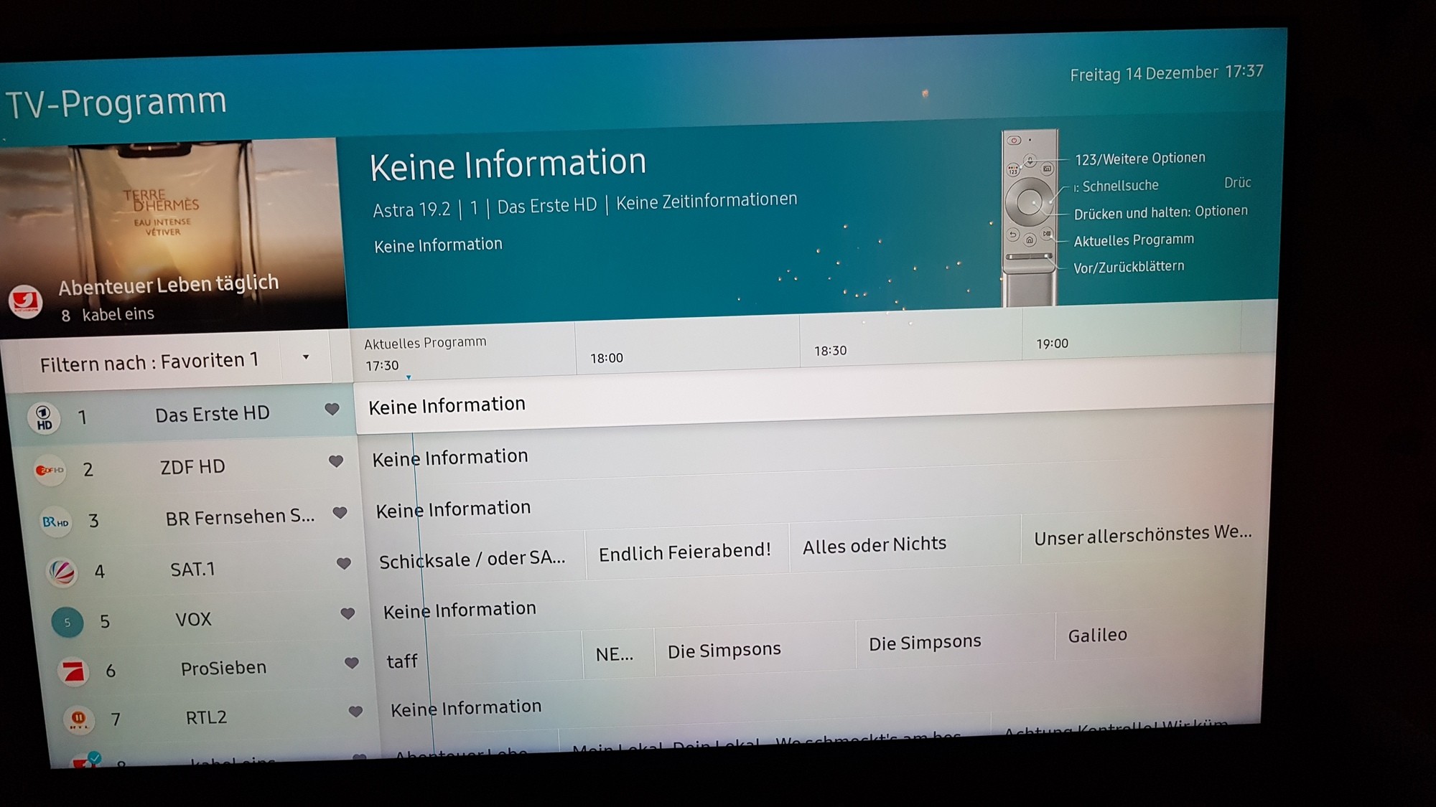Screen dimensions: 1436x807
Task: Click the Schnellsuche hint label
Action: tap(1116, 186)
